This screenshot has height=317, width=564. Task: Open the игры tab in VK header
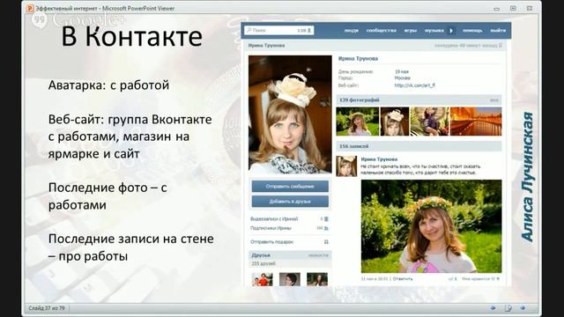coord(411,31)
